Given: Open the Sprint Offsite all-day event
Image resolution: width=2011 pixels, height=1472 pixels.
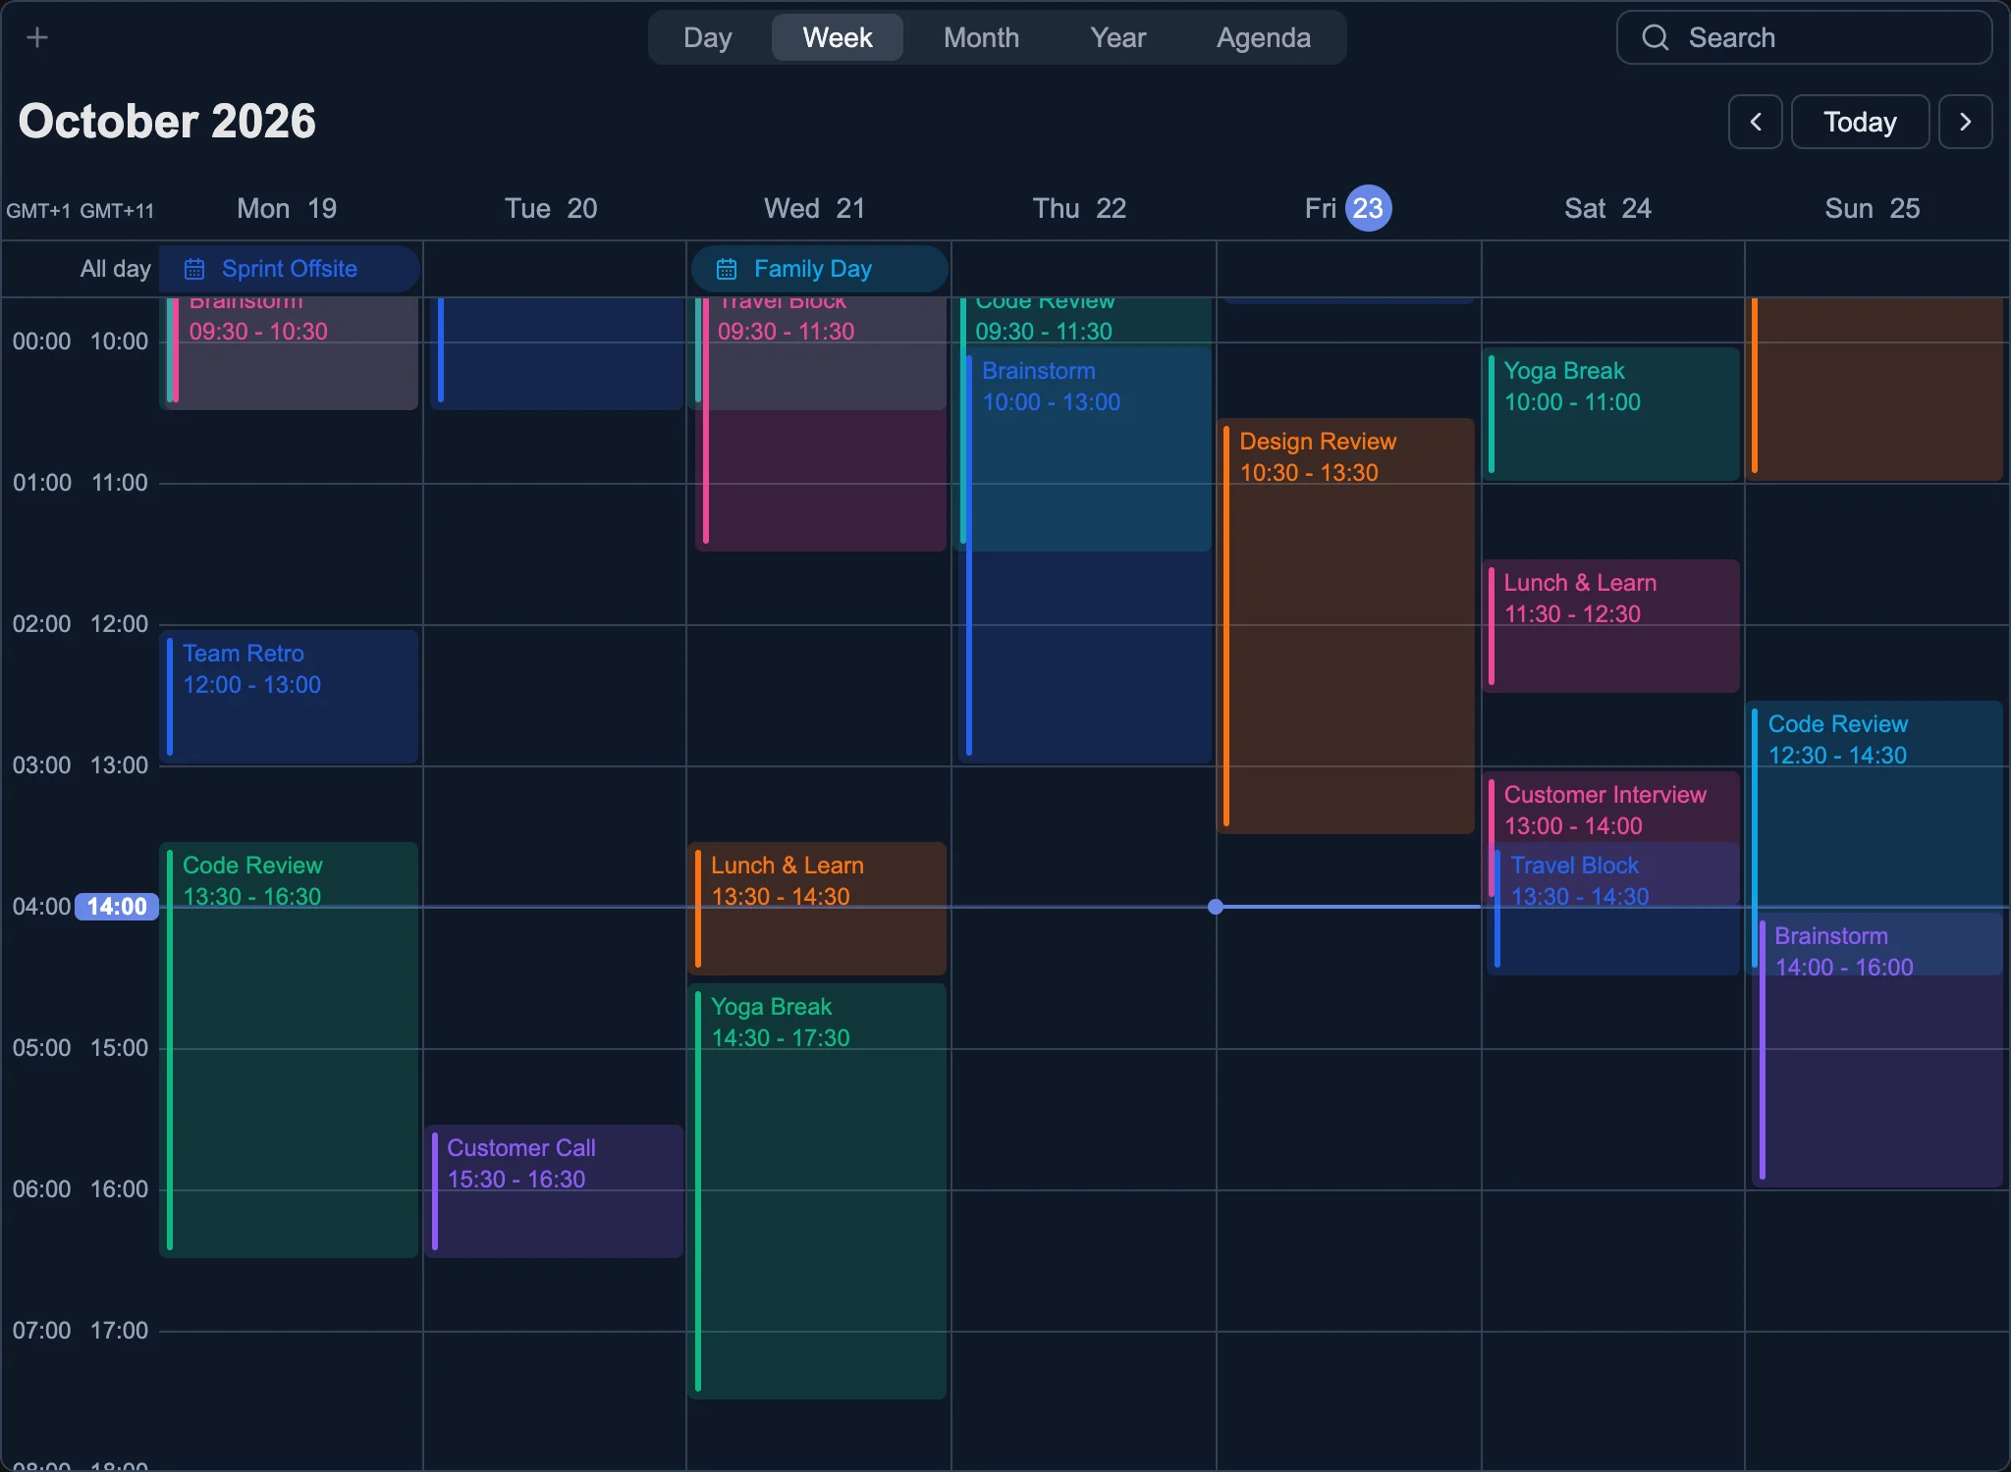Looking at the screenshot, I should click(x=290, y=269).
